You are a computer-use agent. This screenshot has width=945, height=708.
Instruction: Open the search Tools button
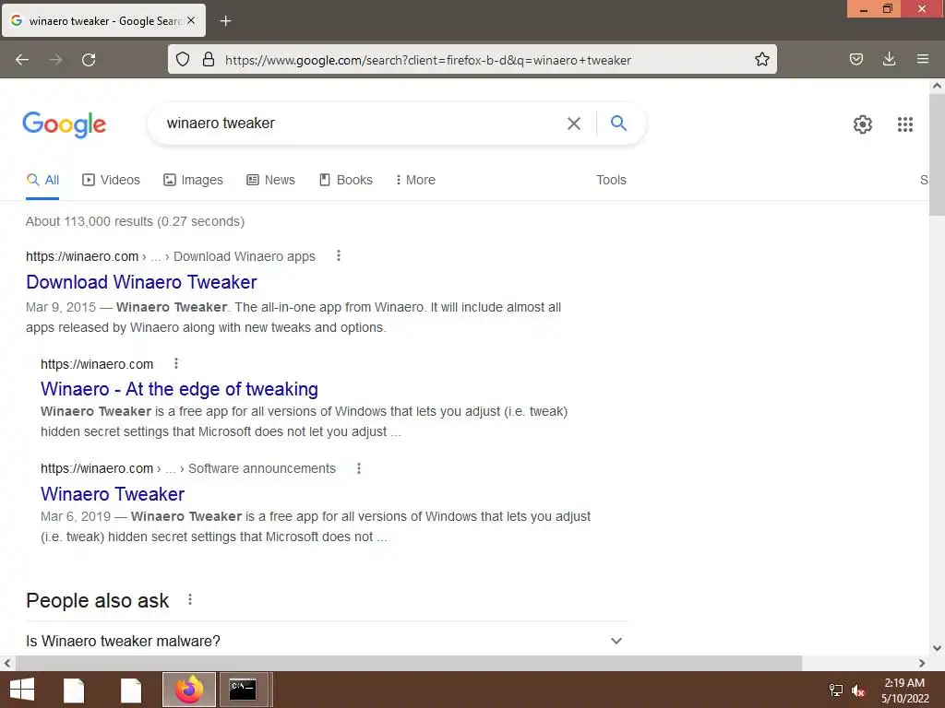611,180
